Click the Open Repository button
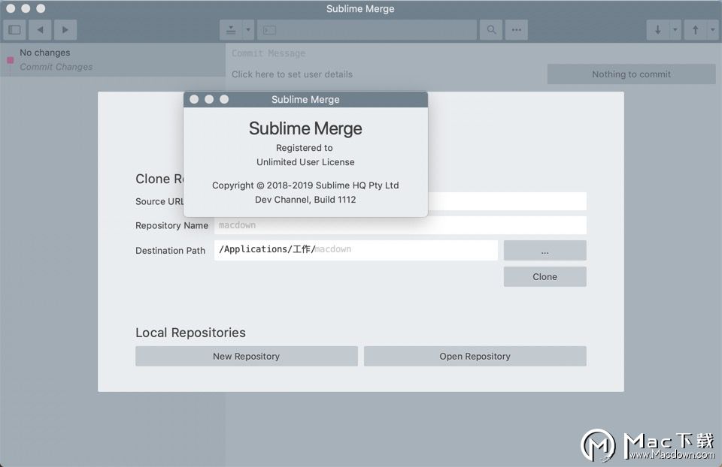722x467 pixels. coord(475,356)
